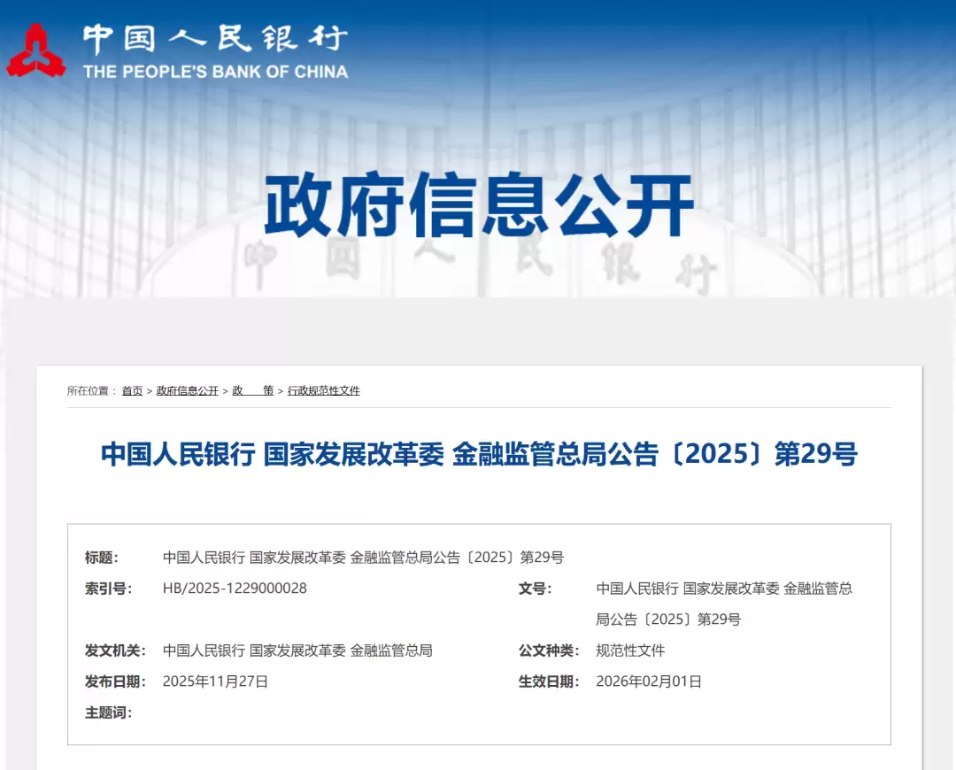Select the 发布日期 date 2025年11月27日
The height and width of the screenshot is (770, 956).
point(216,681)
